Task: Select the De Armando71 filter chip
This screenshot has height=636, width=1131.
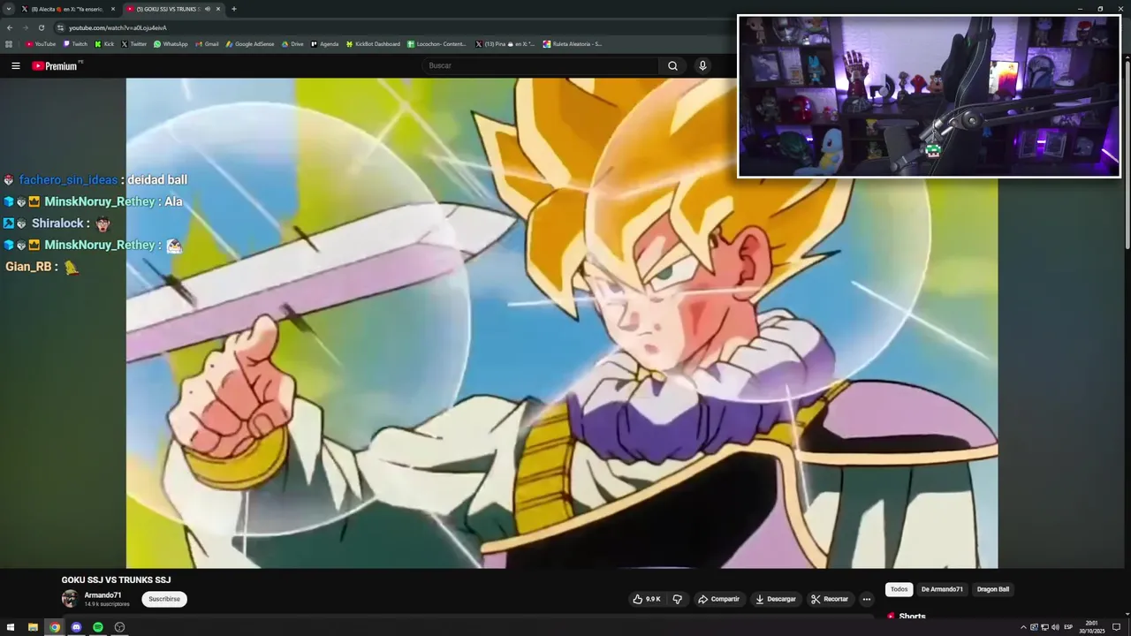Action: (x=942, y=589)
